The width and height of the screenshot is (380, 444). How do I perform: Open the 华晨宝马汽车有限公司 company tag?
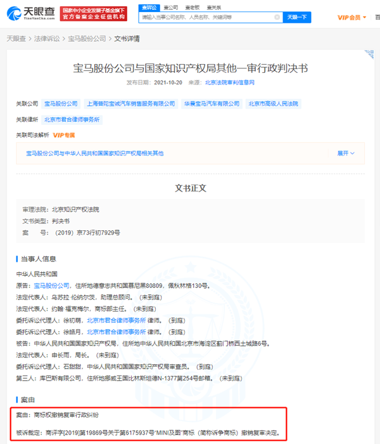(211, 103)
